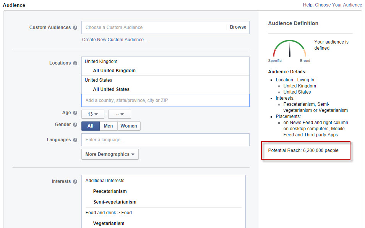Open the minimum age dropdown showing 13

coord(93,114)
